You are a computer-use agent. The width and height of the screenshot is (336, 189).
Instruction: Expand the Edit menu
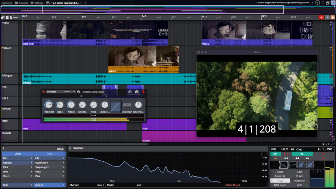click(x=50, y=158)
